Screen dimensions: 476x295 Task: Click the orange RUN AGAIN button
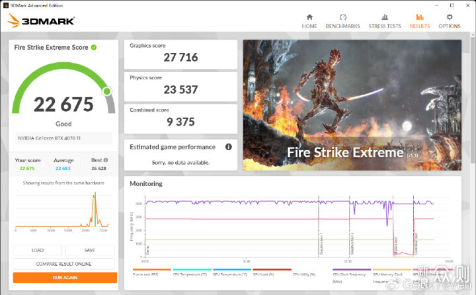(x=65, y=277)
